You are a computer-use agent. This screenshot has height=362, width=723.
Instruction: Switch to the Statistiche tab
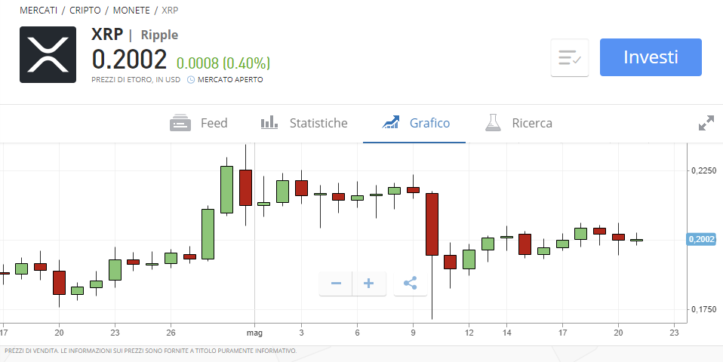(x=318, y=123)
